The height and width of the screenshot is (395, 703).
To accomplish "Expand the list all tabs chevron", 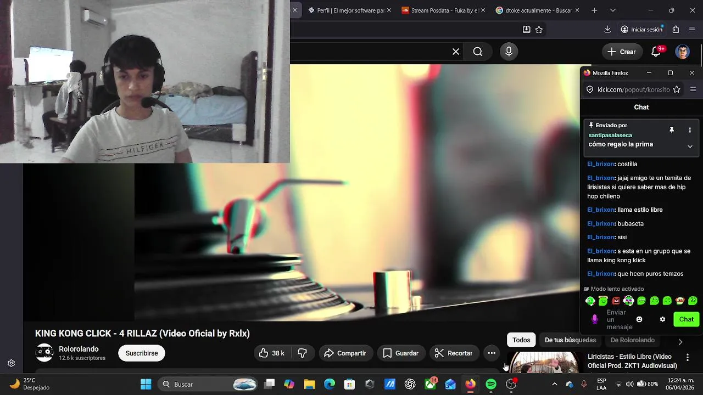I will [x=613, y=10].
